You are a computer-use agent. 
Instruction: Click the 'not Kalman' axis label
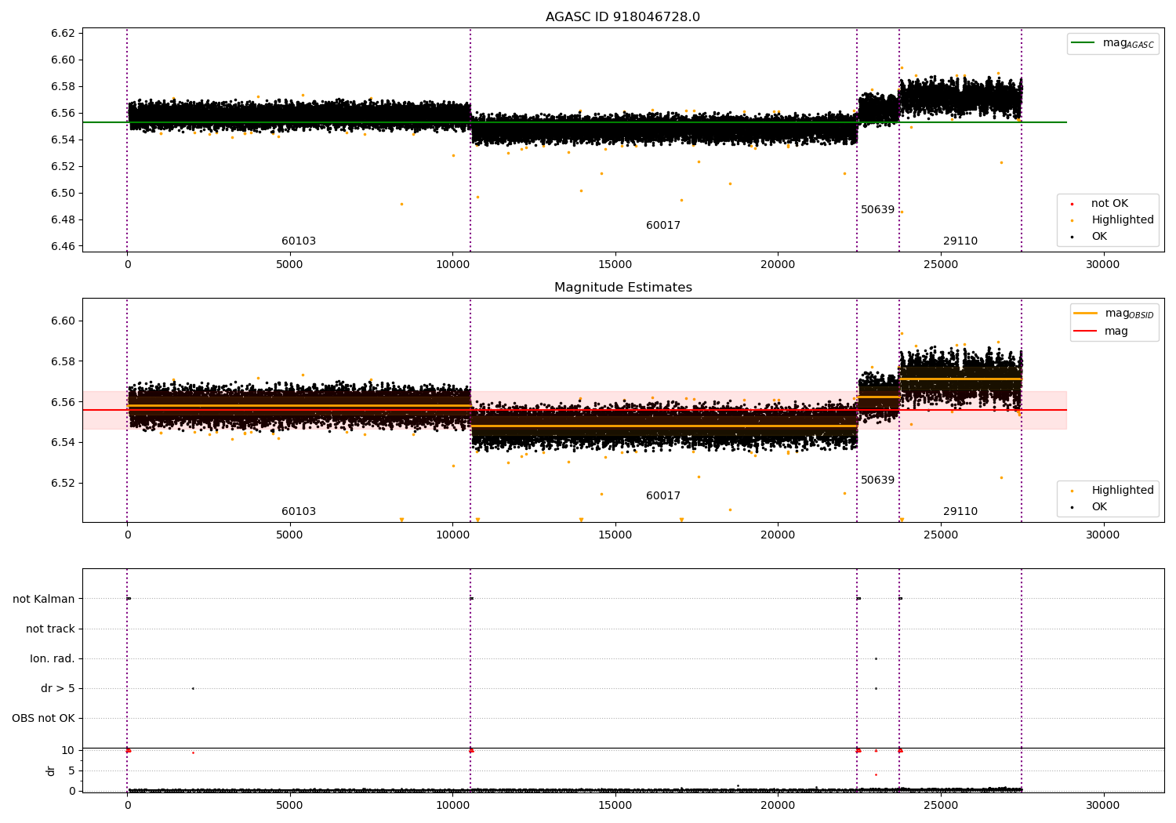44,600
